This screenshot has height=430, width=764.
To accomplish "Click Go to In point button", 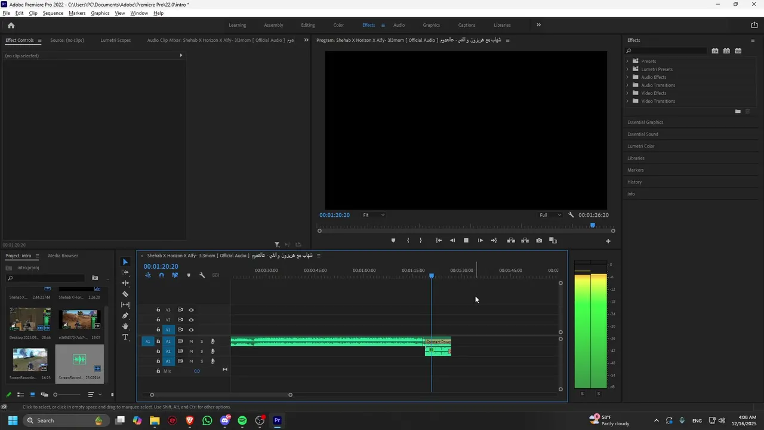I will (x=439, y=241).
